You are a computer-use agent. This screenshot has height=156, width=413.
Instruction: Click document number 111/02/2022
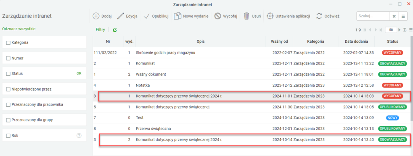click(105, 53)
